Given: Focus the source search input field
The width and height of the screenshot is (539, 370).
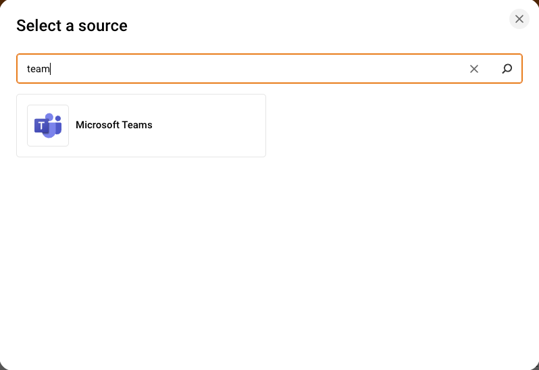Looking at the screenshot, I should tap(243, 69).
